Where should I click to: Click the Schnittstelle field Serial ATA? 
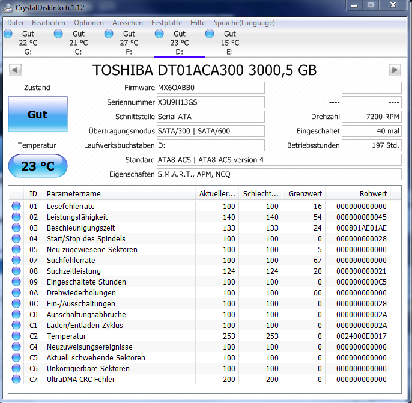[x=210, y=117]
